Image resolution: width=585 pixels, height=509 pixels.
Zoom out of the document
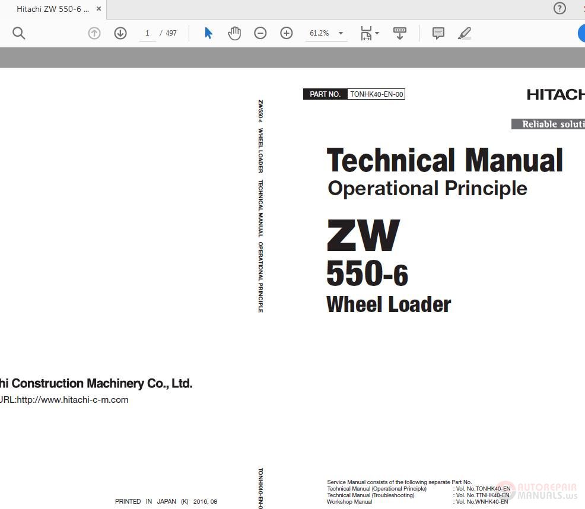(260, 33)
